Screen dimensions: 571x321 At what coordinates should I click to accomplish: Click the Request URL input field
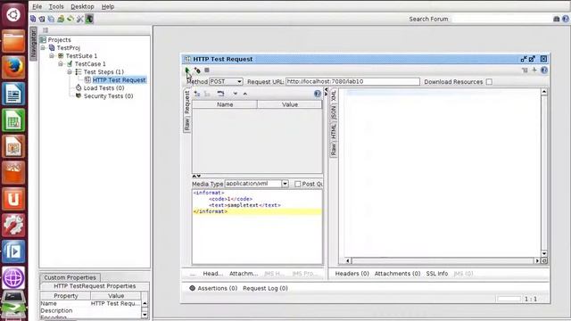352,81
